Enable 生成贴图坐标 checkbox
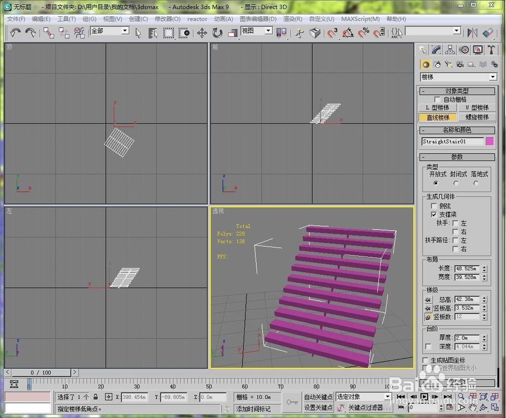This screenshot has width=506, height=418. (x=426, y=360)
